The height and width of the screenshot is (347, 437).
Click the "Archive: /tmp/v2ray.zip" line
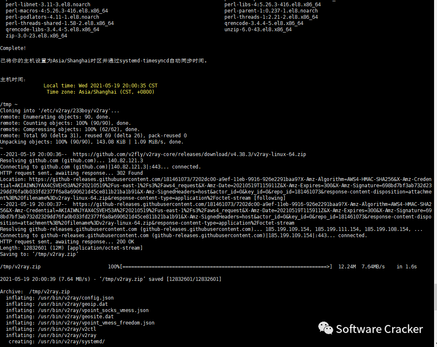pyautogui.click(x=35, y=292)
